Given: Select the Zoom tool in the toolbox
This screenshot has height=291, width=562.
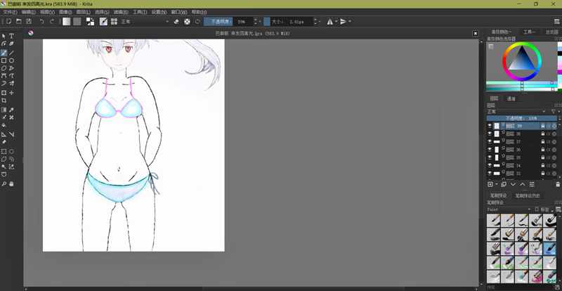Looking at the screenshot, I should point(4,184).
